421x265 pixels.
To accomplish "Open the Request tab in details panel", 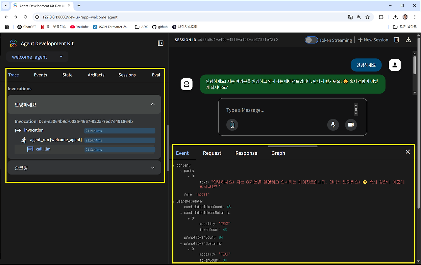I will pyautogui.click(x=212, y=153).
